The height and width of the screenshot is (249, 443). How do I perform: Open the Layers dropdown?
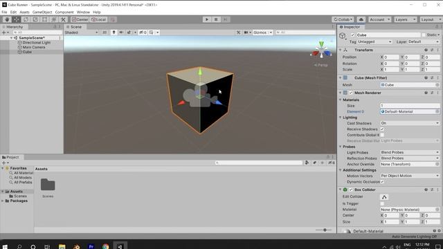[x=405, y=19]
